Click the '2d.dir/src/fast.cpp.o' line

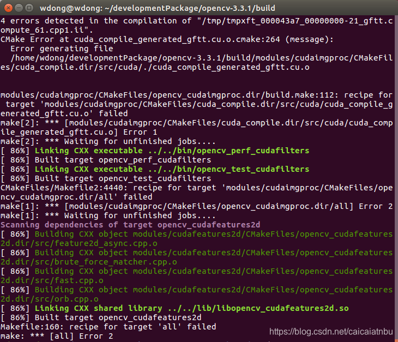coord(52,280)
